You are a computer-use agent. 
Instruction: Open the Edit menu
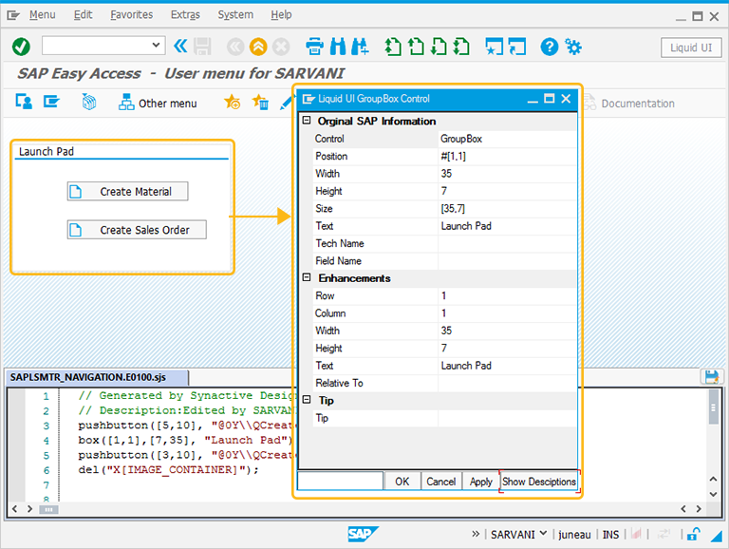click(x=83, y=15)
